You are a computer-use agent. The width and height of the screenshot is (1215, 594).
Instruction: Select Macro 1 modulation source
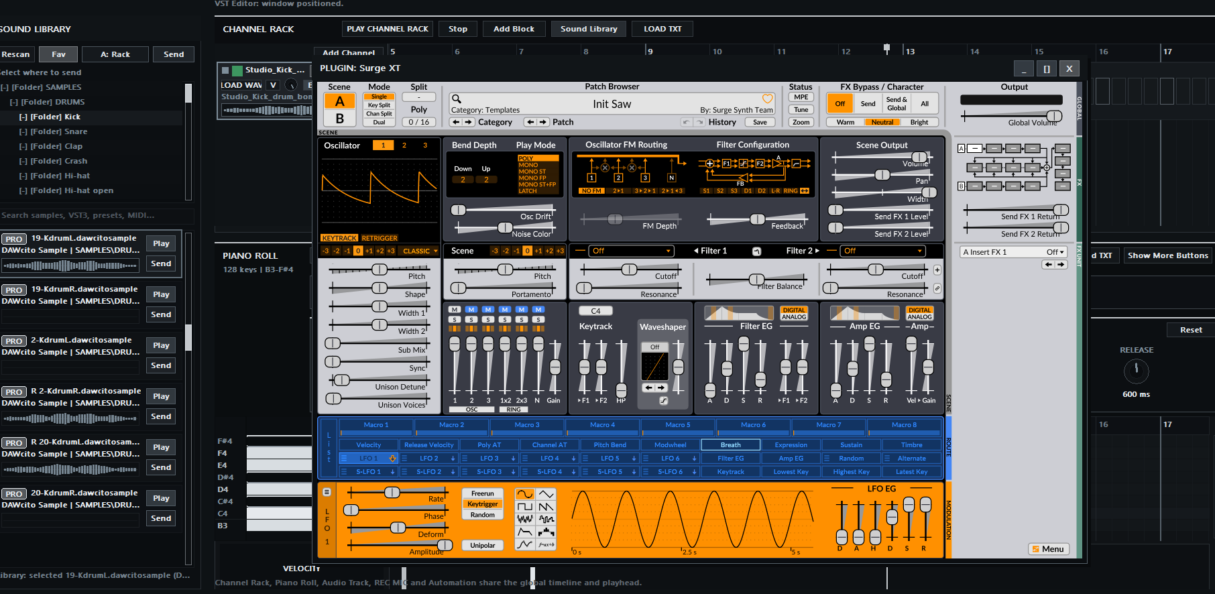coord(376,424)
